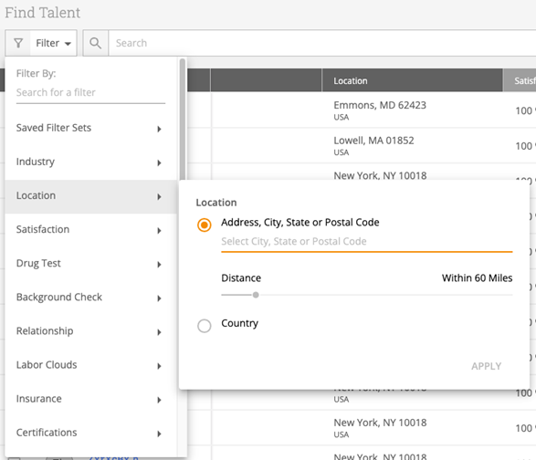Image resolution: width=536 pixels, height=460 pixels.
Task: Expand the Insurance filter arrow
Action: click(x=159, y=400)
